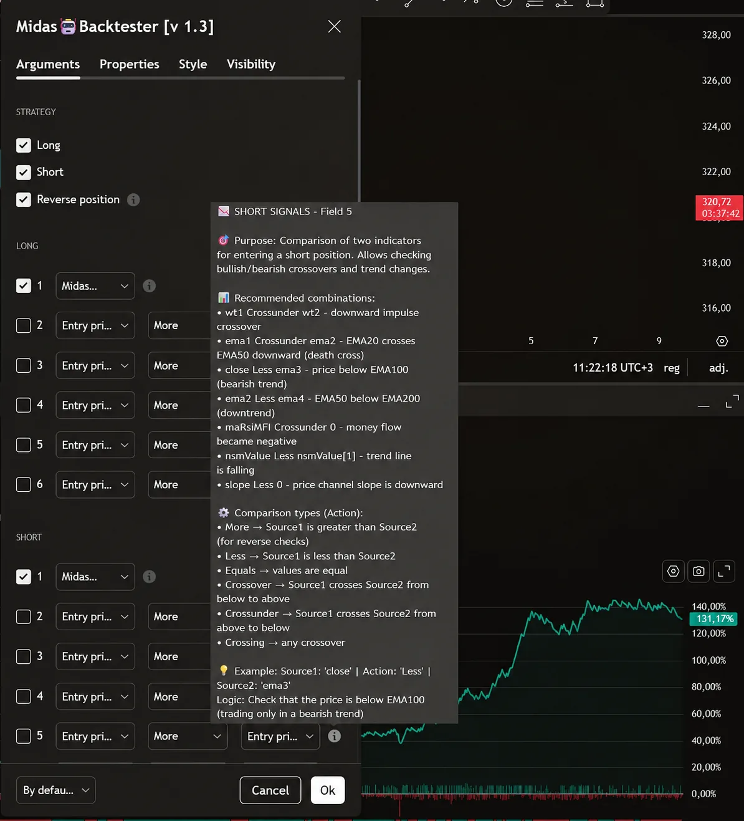Disable the Reverse position checkbox
This screenshot has height=821, width=744.
coord(24,199)
